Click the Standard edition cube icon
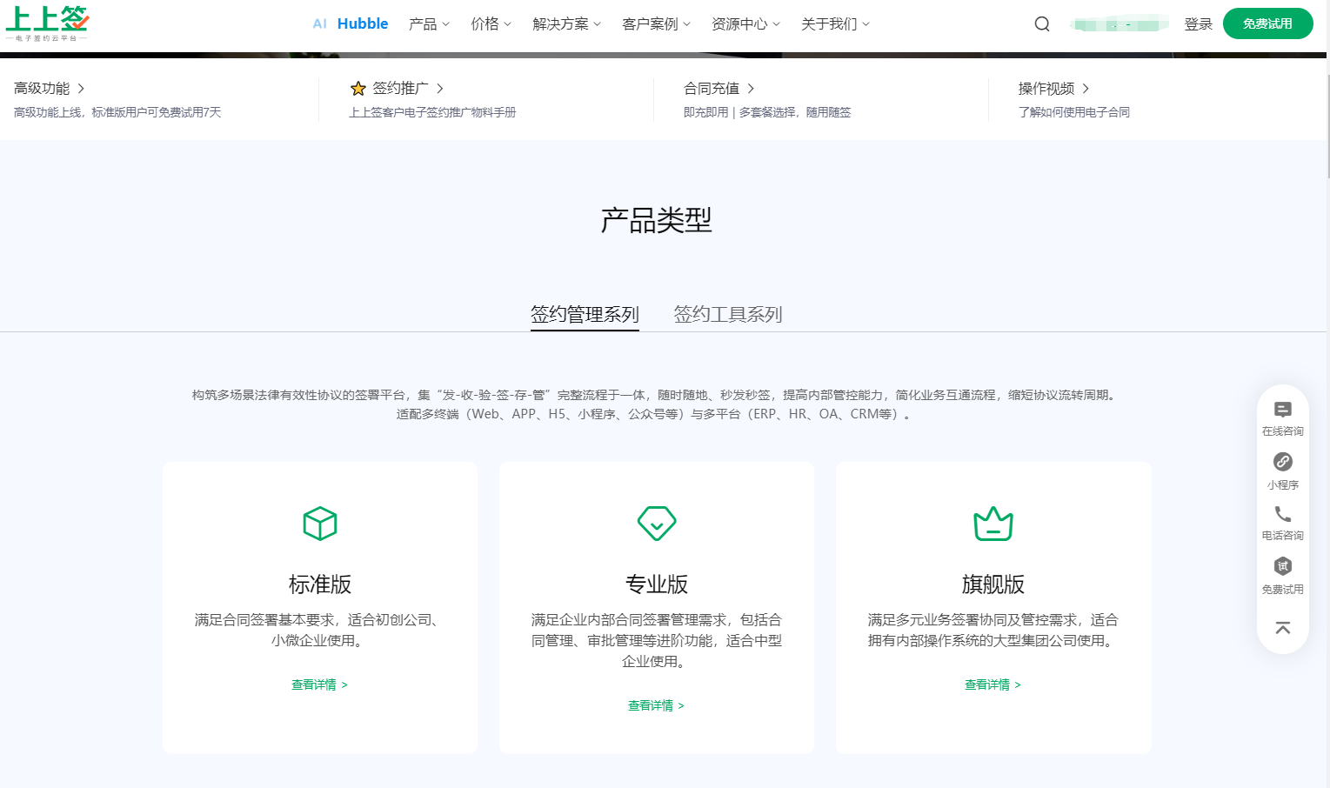Image resolution: width=1330 pixels, height=788 pixels. [319, 524]
